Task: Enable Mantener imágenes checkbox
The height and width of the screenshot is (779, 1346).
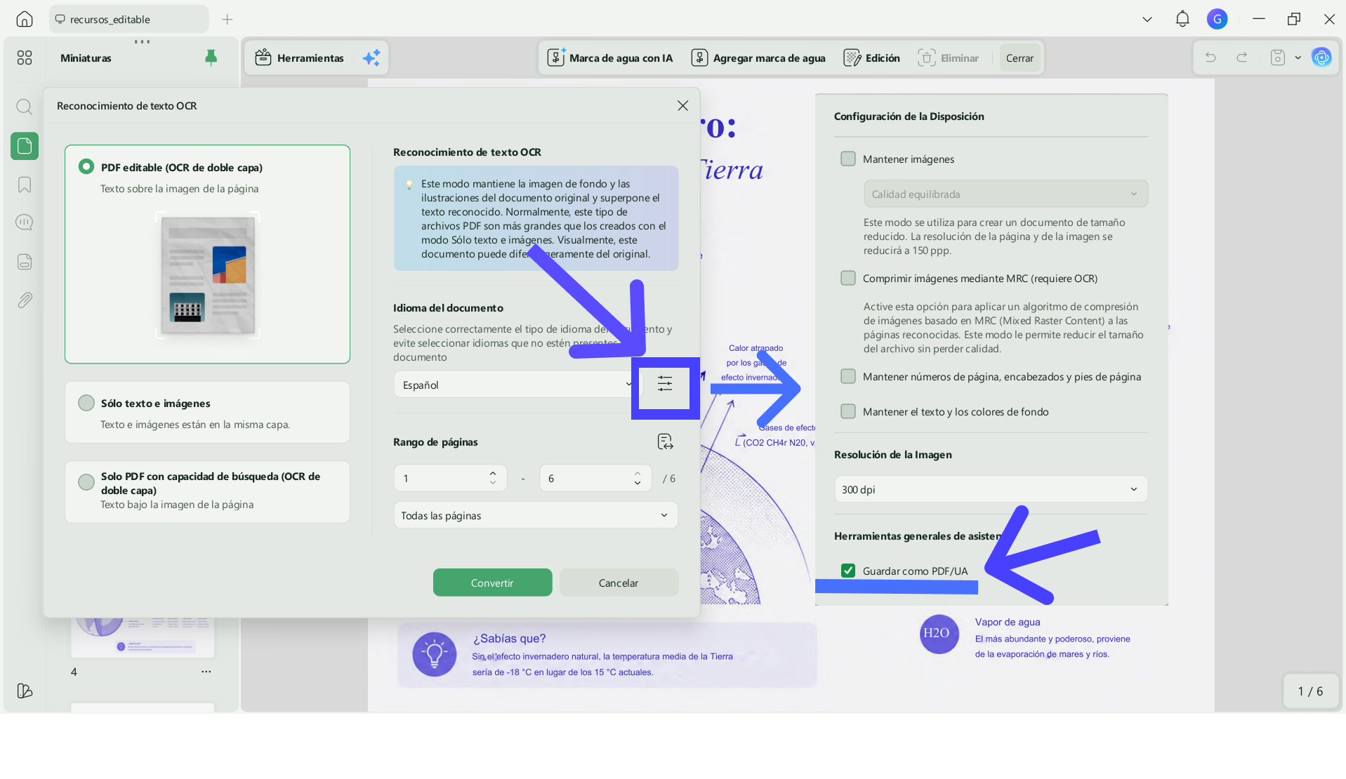Action: [848, 159]
